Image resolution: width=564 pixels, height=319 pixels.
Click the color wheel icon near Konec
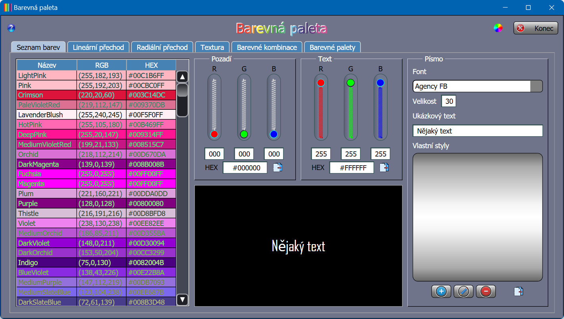pyautogui.click(x=498, y=28)
